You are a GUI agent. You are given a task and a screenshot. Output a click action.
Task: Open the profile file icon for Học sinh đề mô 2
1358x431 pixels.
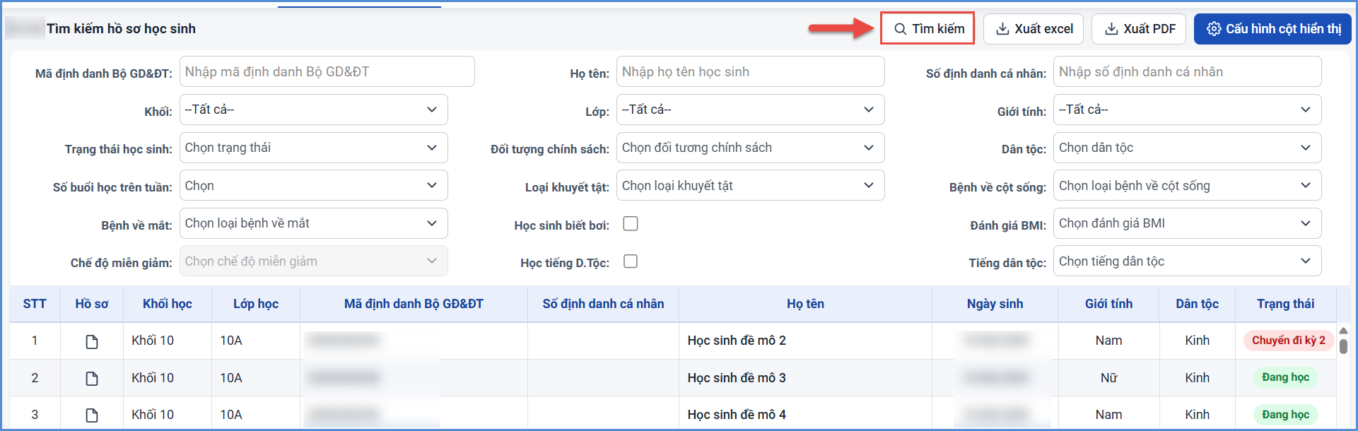[92, 342]
